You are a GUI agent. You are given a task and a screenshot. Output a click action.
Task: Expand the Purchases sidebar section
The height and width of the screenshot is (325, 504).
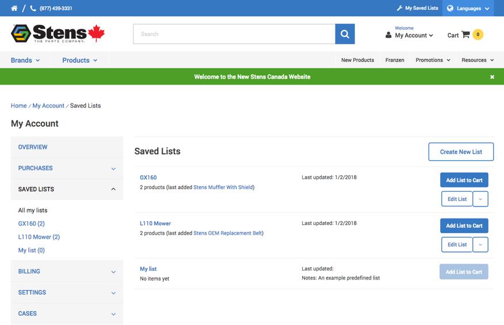point(67,168)
